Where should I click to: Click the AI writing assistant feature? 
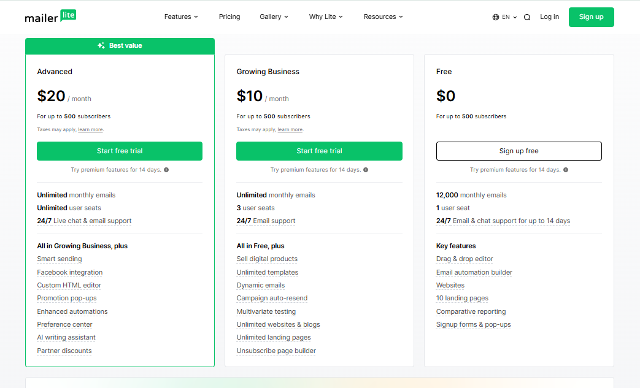pos(66,338)
